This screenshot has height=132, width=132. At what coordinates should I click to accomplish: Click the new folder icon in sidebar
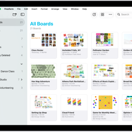tap(15, 15)
